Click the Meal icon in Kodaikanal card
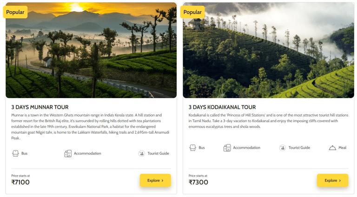 (x=332, y=148)
